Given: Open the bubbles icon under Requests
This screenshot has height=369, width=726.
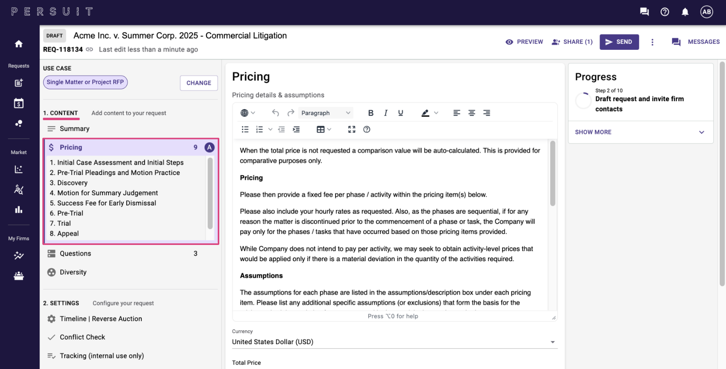Looking at the screenshot, I should (19, 123).
